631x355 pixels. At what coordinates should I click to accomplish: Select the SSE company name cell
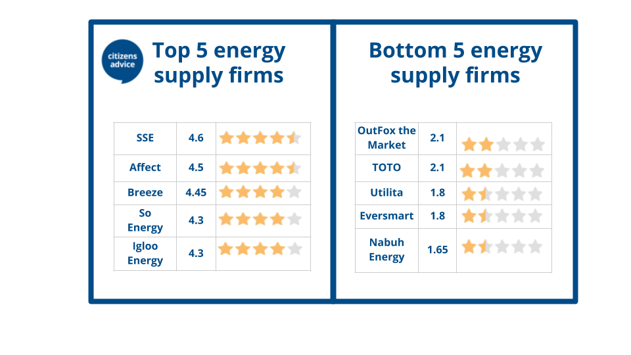[145, 139]
